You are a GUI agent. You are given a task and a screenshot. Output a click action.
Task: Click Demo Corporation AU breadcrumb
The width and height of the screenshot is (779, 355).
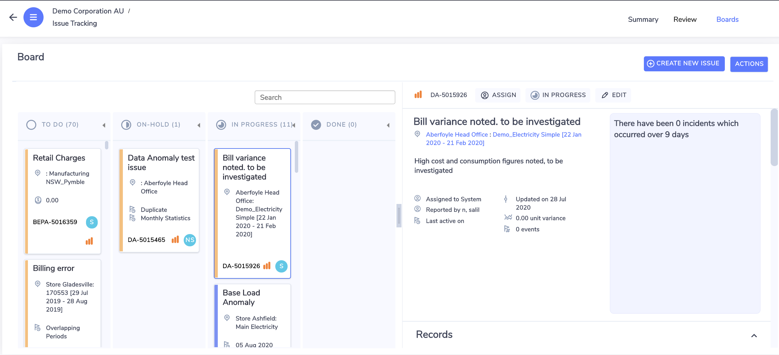88,11
